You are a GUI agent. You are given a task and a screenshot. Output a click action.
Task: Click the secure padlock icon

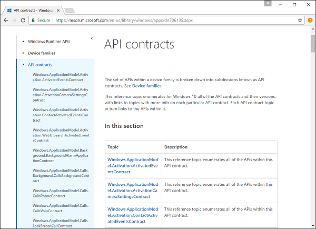(33, 20)
